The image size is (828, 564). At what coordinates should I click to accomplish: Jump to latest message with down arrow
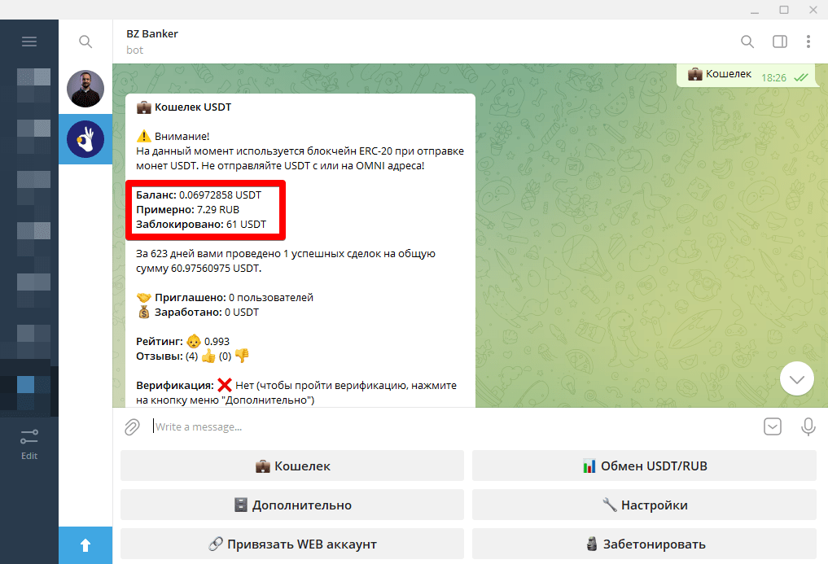coord(797,378)
